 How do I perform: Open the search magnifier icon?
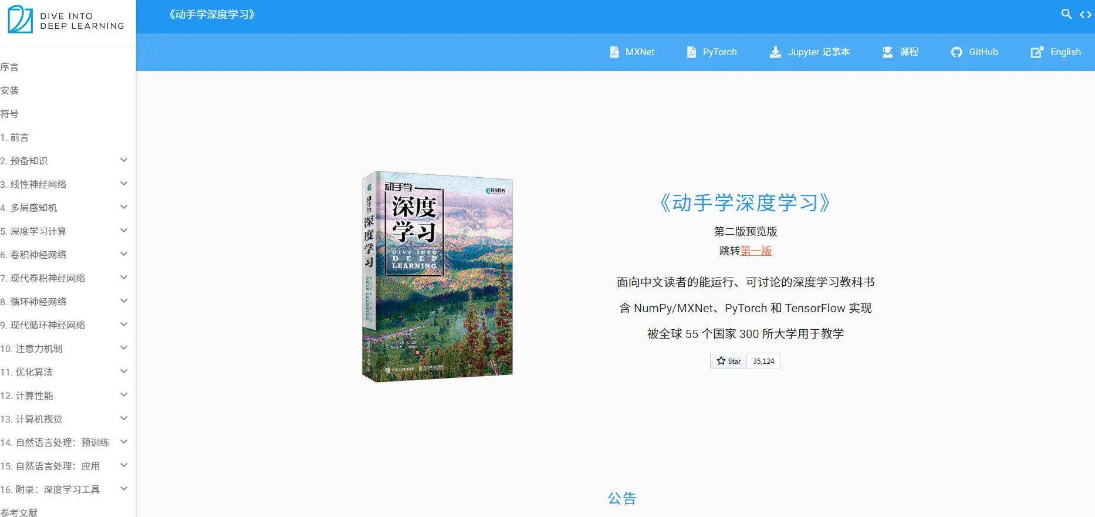pos(1066,14)
